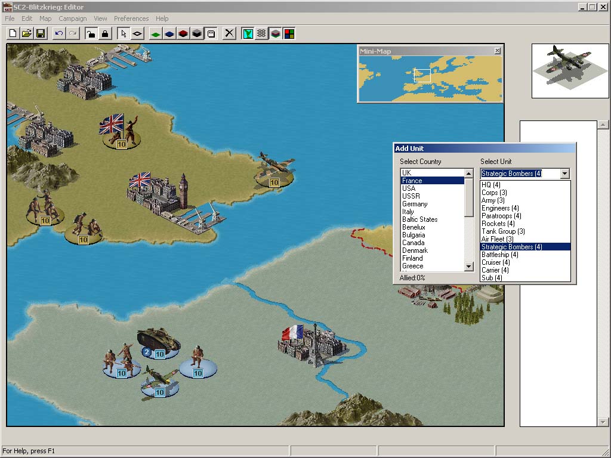Click the Undo arrow icon
The width and height of the screenshot is (611, 458).
click(58, 33)
